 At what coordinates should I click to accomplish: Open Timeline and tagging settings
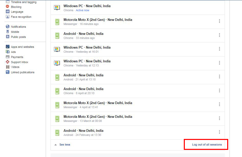(x=23, y=2)
